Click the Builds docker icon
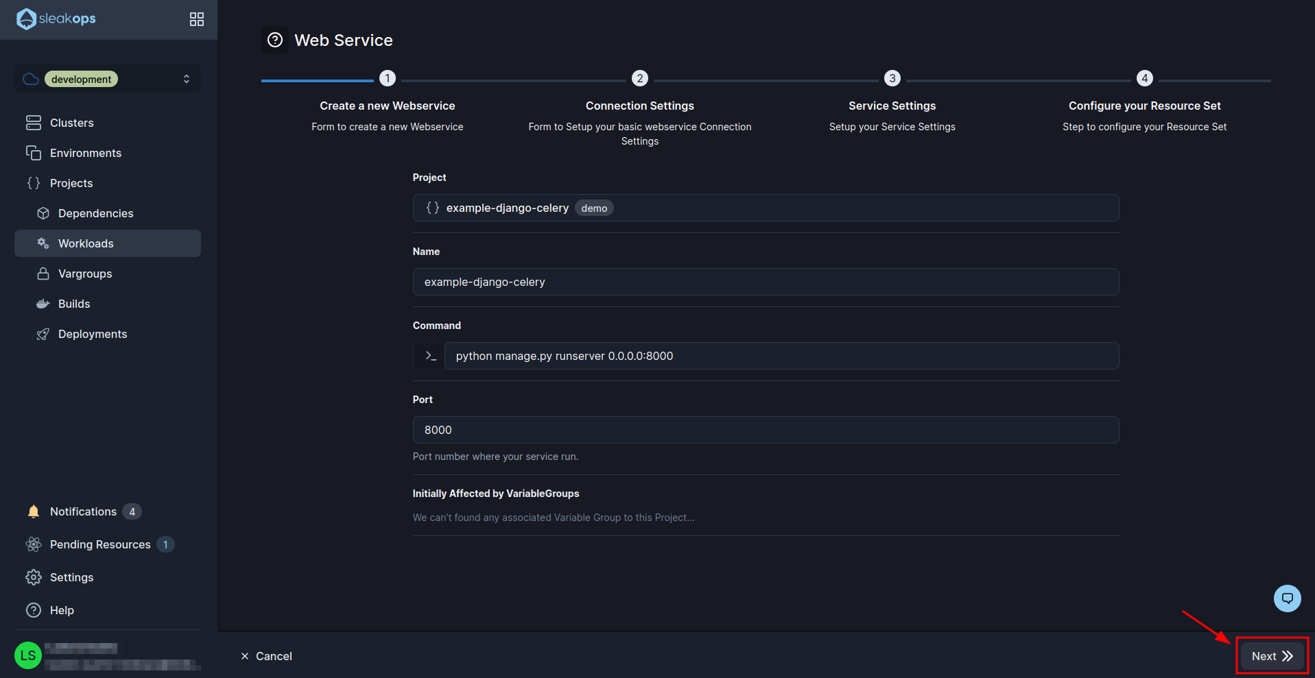1315x678 pixels. tap(43, 304)
